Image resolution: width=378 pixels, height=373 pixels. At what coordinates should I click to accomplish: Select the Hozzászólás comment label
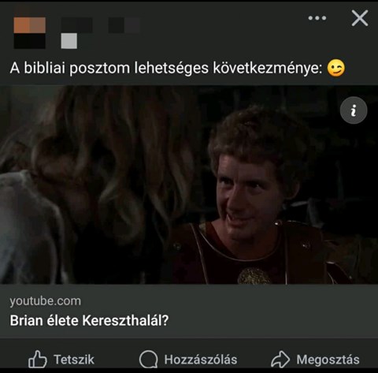point(201,360)
